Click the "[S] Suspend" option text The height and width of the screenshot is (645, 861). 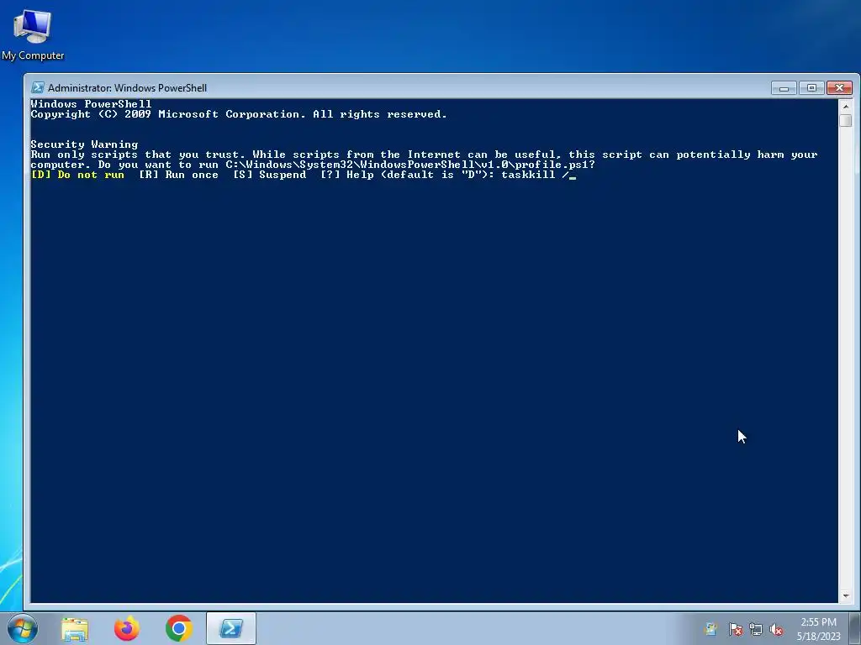point(270,175)
